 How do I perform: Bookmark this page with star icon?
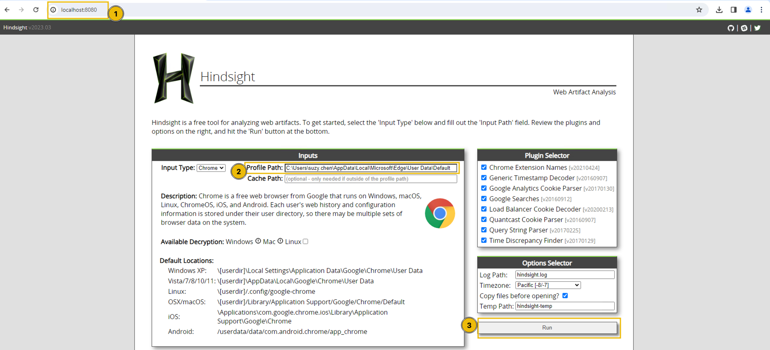(699, 10)
